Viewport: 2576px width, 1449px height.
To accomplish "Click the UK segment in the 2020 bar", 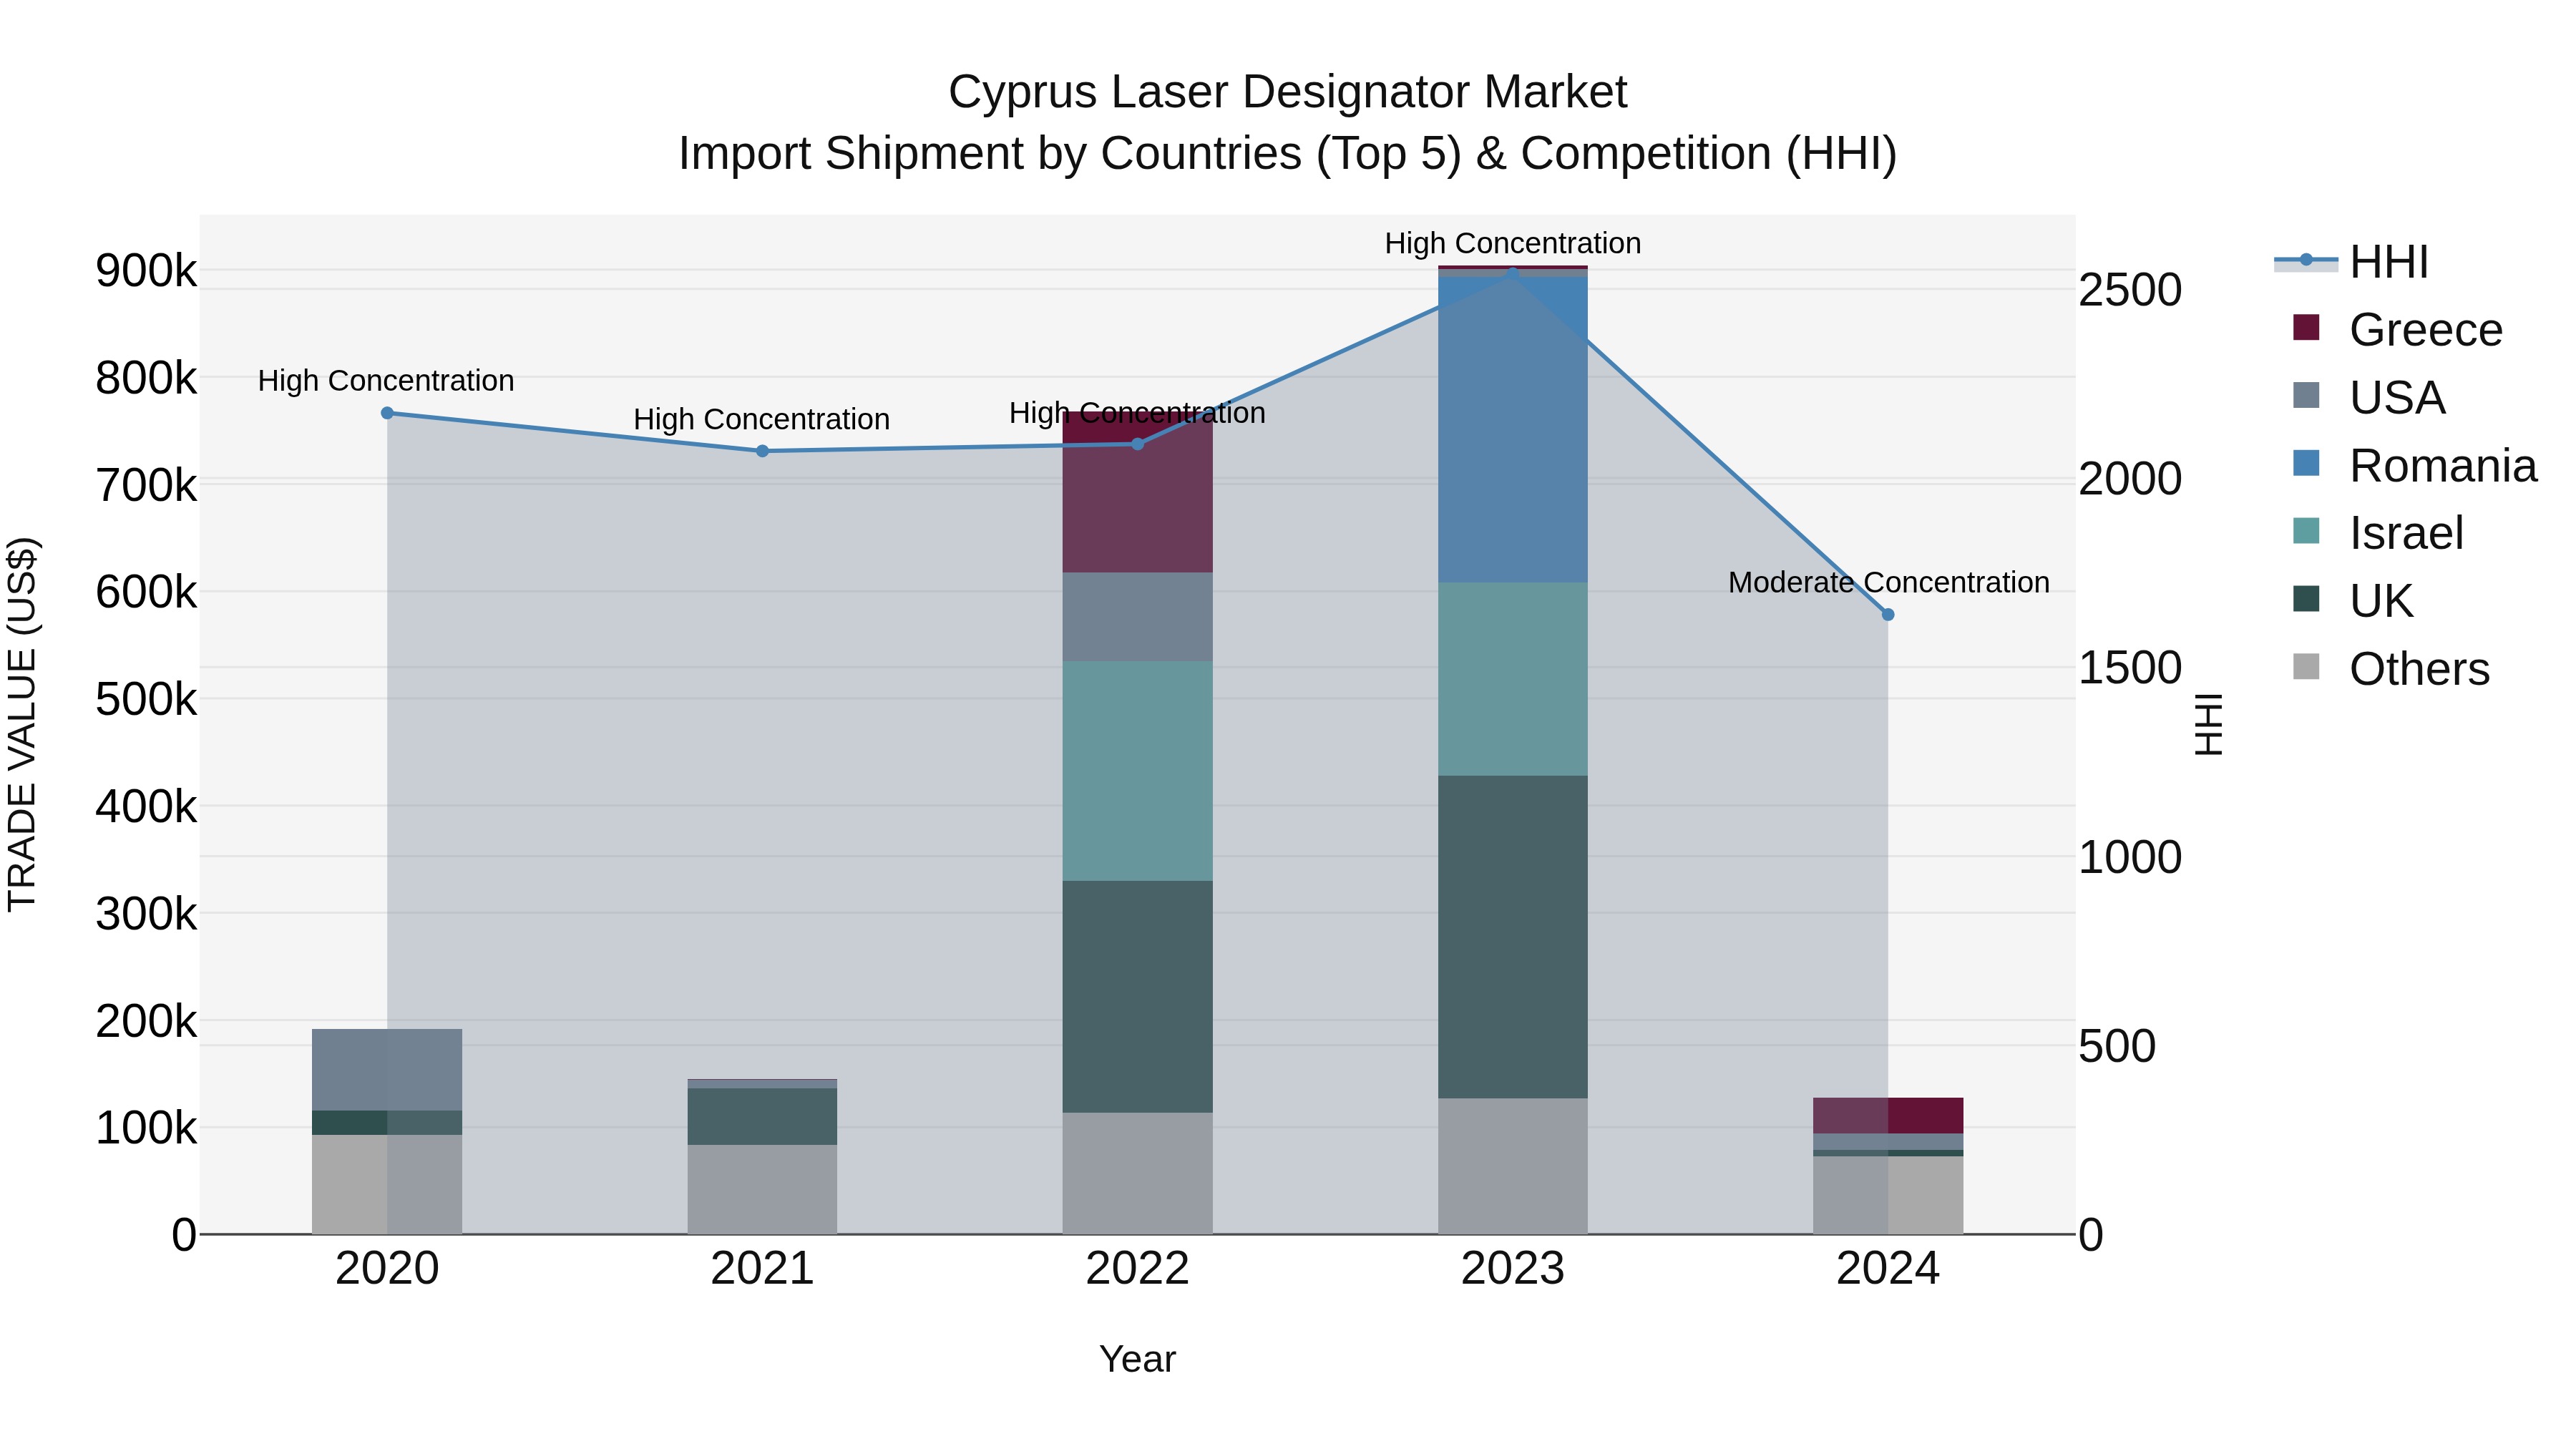I will pos(387,1123).
